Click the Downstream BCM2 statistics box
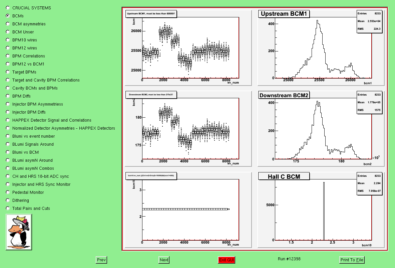 pos(369,103)
